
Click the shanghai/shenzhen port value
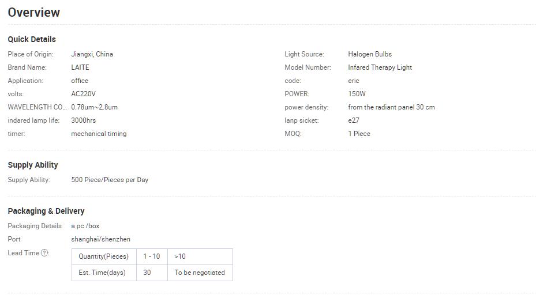tap(101, 239)
